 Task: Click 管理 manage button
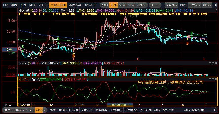(62, 110)
